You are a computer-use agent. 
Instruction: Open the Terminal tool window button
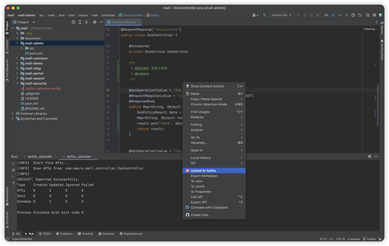[85, 234]
